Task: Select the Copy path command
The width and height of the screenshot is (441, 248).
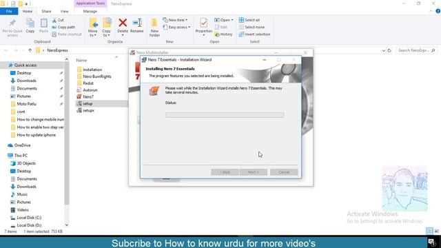Action: 63,27
